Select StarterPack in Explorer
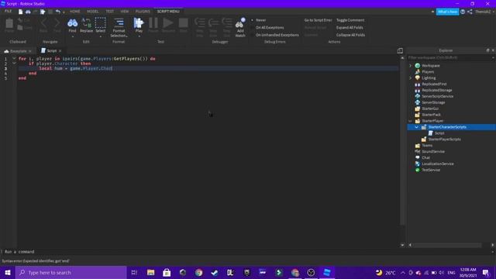This screenshot has width=496, height=279. tap(431, 115)
